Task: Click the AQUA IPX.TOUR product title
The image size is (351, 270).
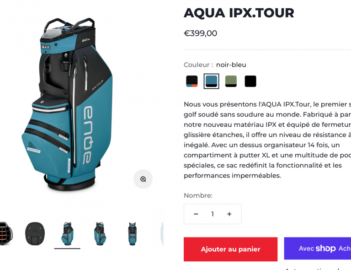Action: pyautogui.click(x=239, y=13)
